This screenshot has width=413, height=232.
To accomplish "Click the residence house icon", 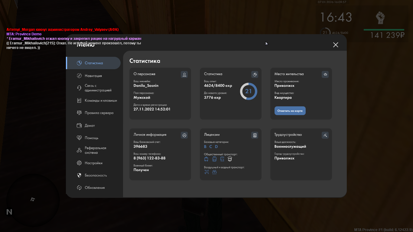I will coord(325,74).
